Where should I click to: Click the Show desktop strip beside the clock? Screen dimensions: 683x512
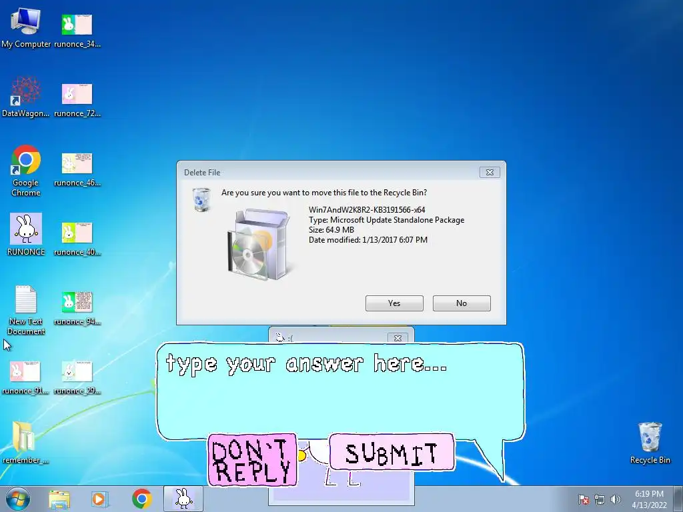pyautogui.click(x=679, y=499)
